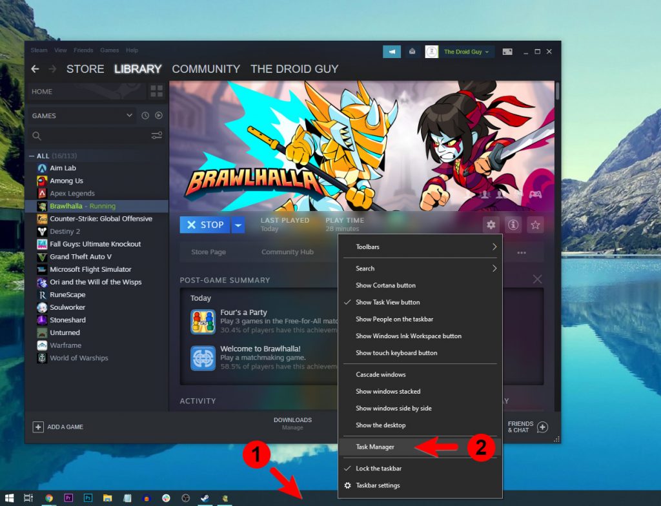The height and width of the screenshot is (506, 661).
Task: Open the more options ellipsis menu
Action: point(522,252)
